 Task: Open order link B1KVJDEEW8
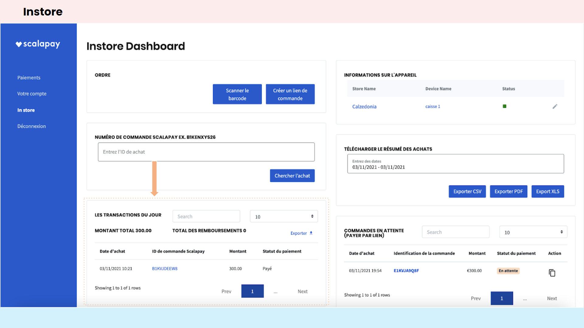pyautogui.click(x=165, y=269)
